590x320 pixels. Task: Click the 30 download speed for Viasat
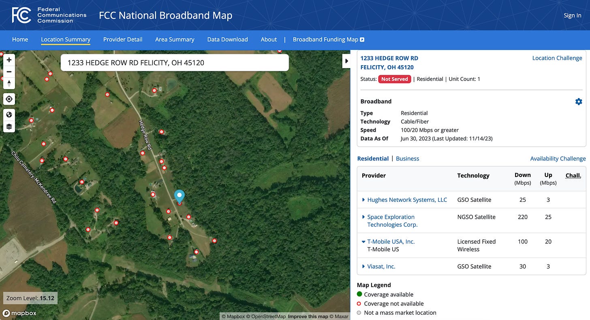point(522,267)
